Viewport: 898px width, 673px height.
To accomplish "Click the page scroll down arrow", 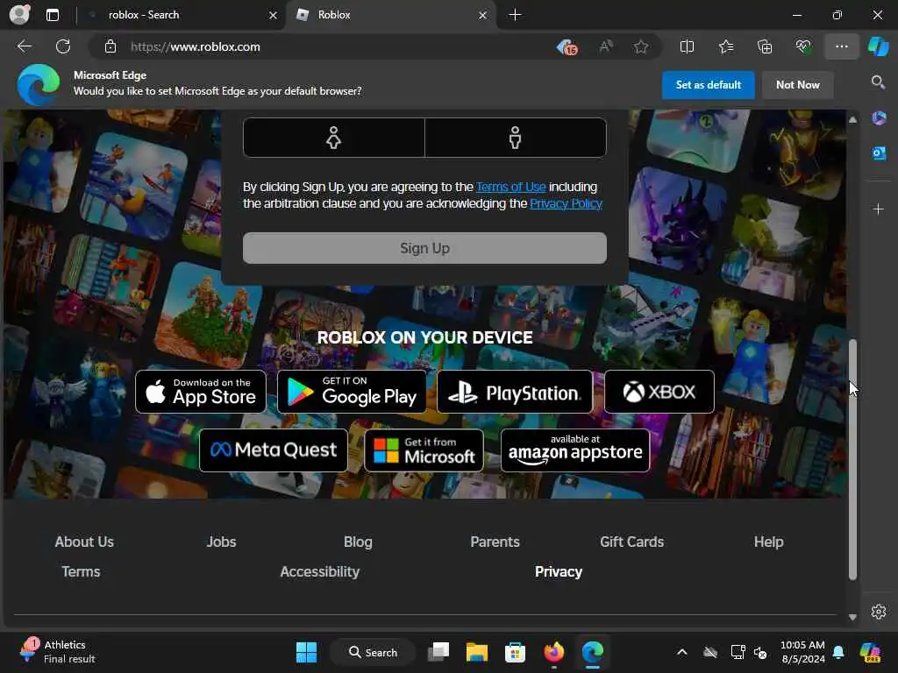I will 852,617.
